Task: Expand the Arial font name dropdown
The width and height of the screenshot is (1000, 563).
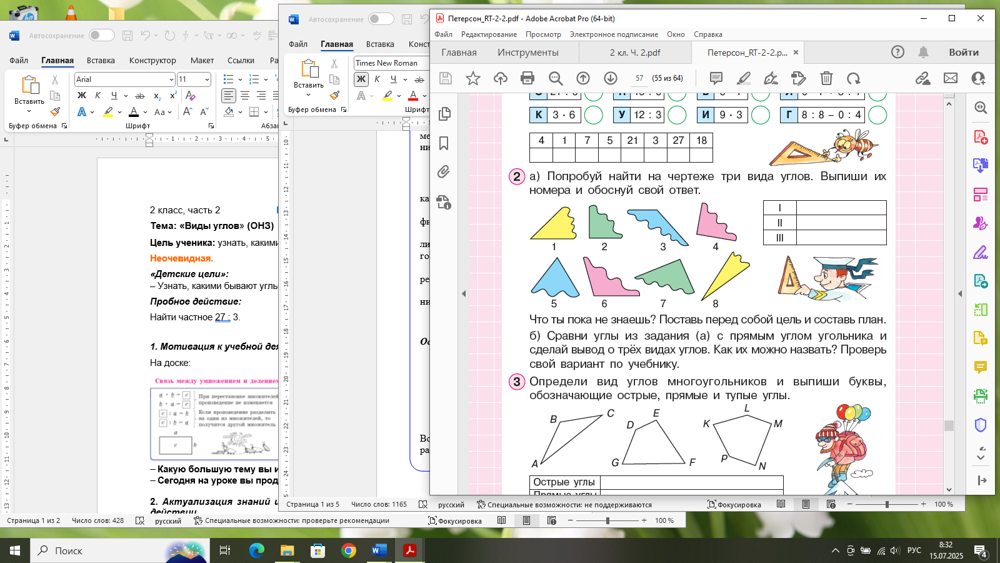Action: tap(171, 79)
